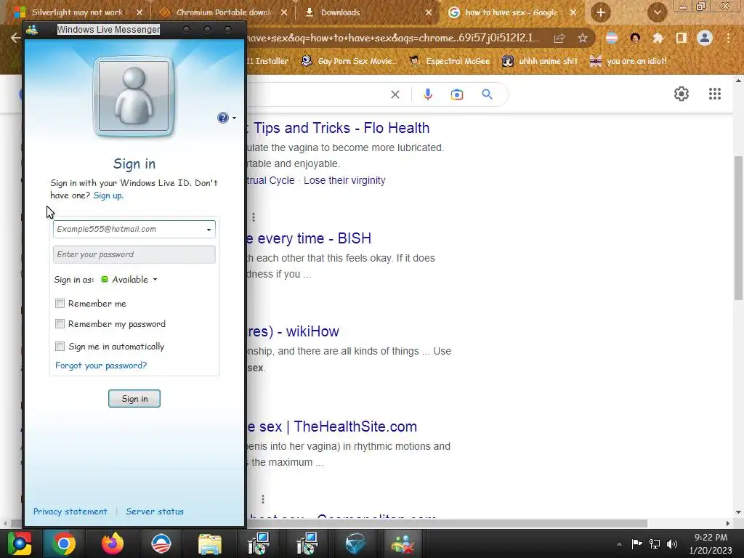This screenshot has height=558, width=744.
Task: Open TheHealthSite.com search result
Action: coord(331,426)
